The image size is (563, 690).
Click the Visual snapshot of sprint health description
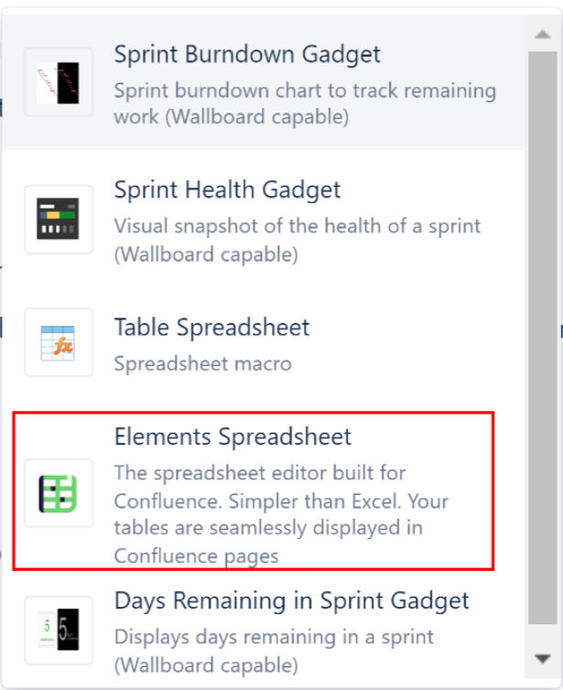297,226
